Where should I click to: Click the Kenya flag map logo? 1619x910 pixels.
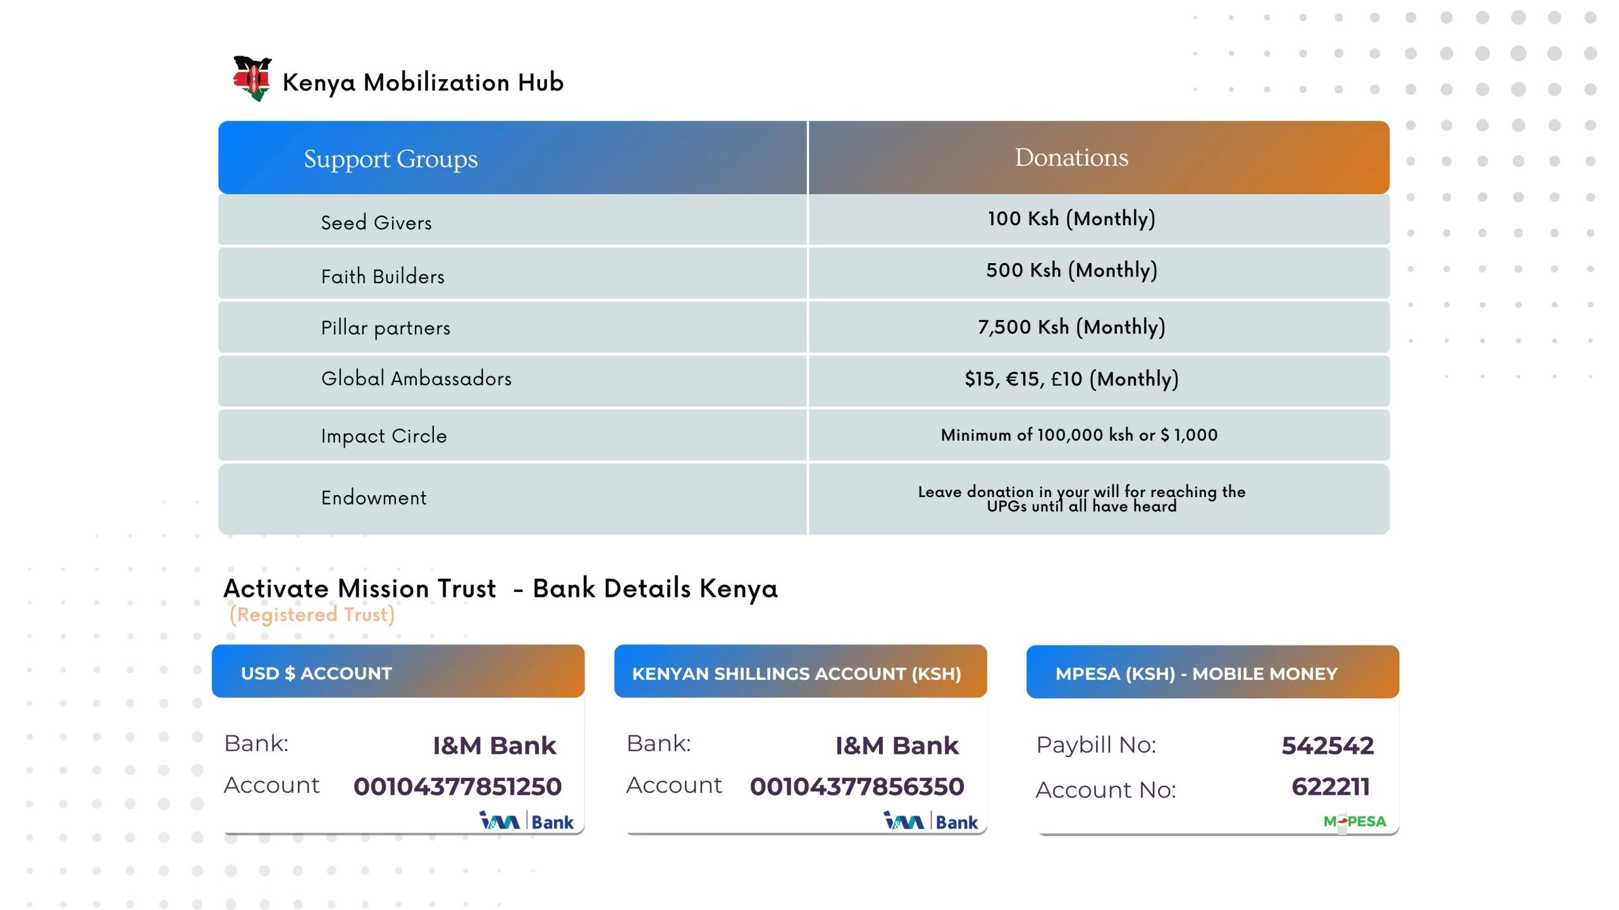click(252, 78)
